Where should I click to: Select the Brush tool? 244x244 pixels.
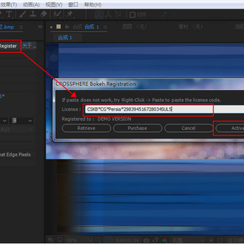click(x=22, y=14)
